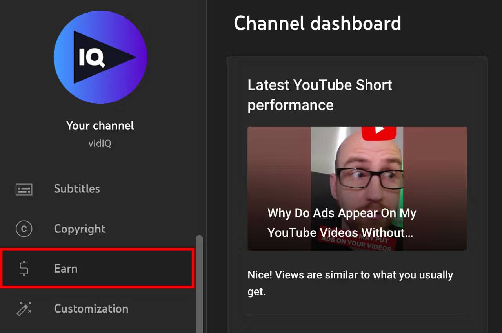Click the Copyright circled-c icon

24,229
